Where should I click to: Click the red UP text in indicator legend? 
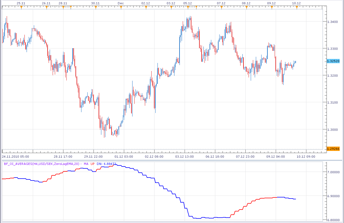(92, 164)
